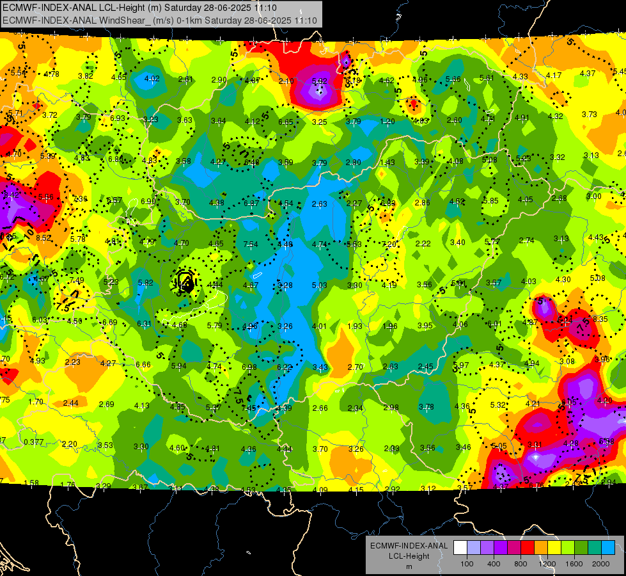Click the legend unit label m
The image size is (626, 576).
click(x=409, y=567)
